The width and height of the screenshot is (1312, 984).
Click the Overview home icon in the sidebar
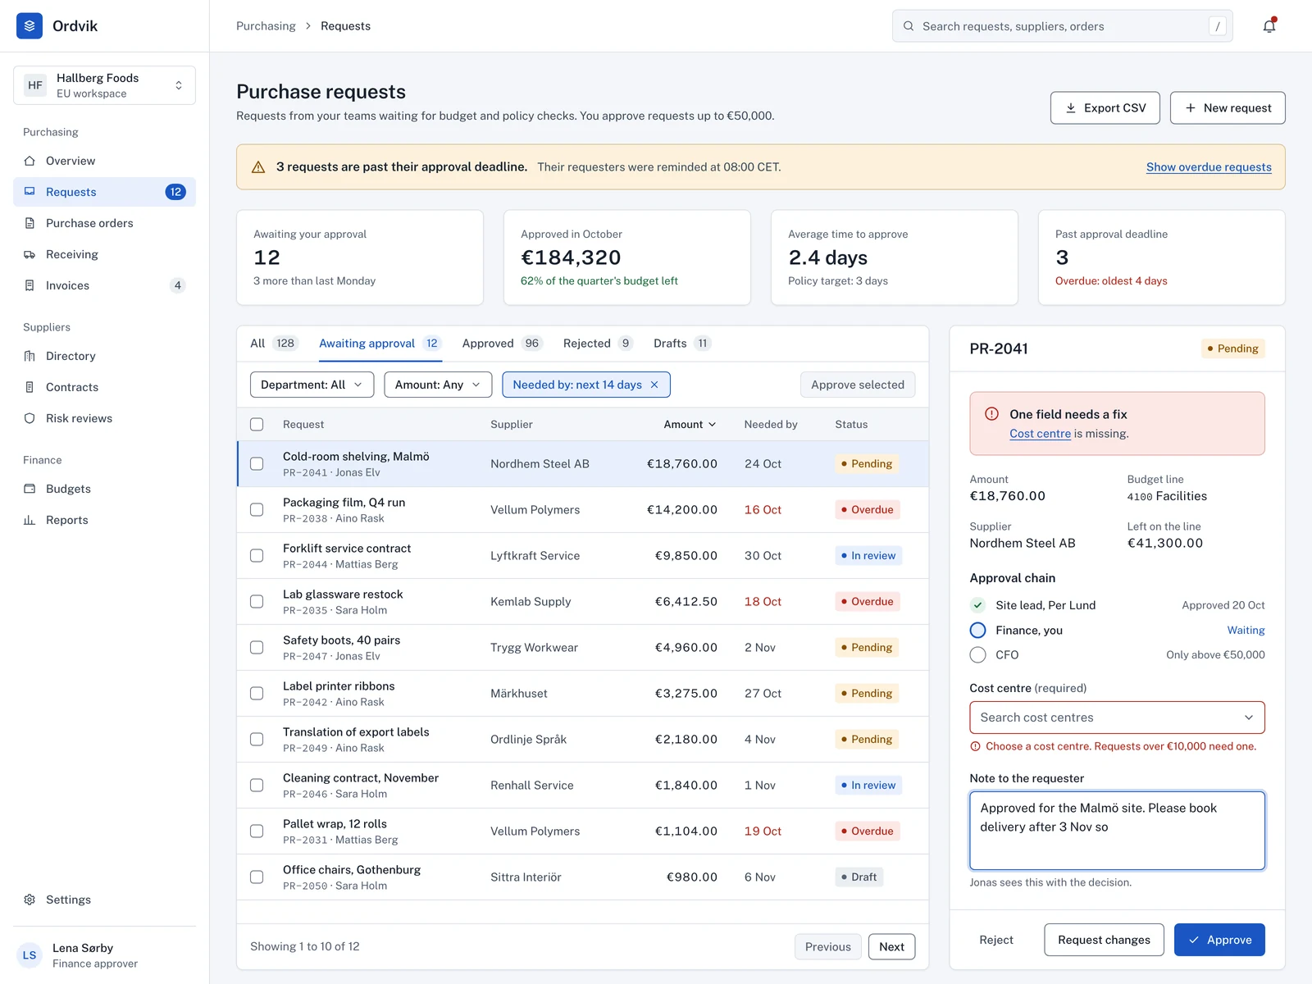tap(30, 161)
